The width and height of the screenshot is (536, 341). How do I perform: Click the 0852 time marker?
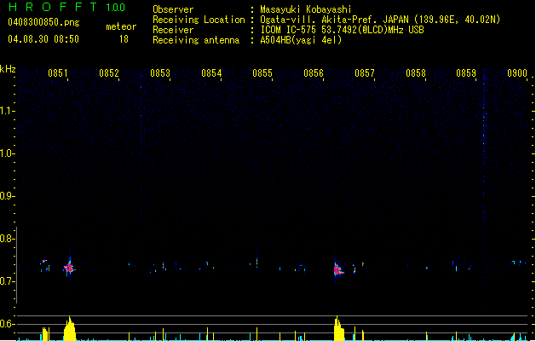(109, 73)
